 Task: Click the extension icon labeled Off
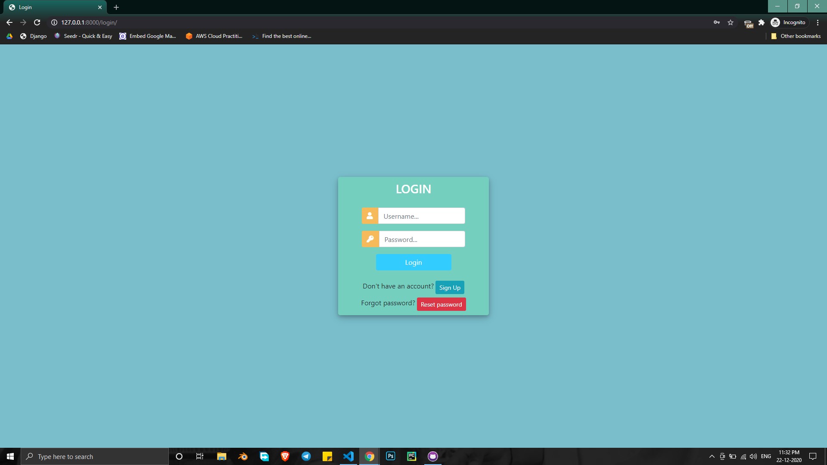[749, 23]
